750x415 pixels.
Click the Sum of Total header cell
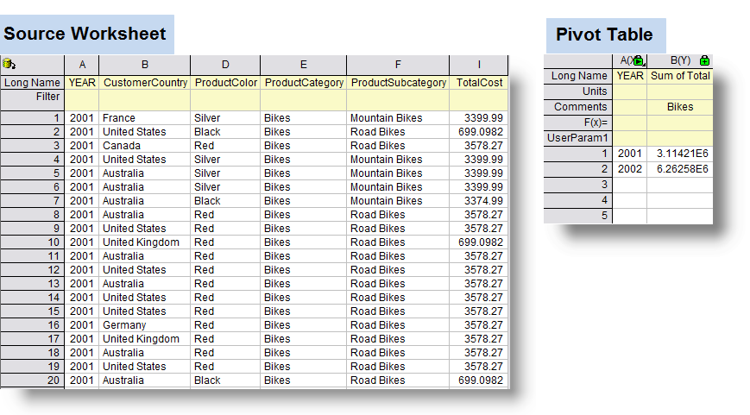point(680,76)
